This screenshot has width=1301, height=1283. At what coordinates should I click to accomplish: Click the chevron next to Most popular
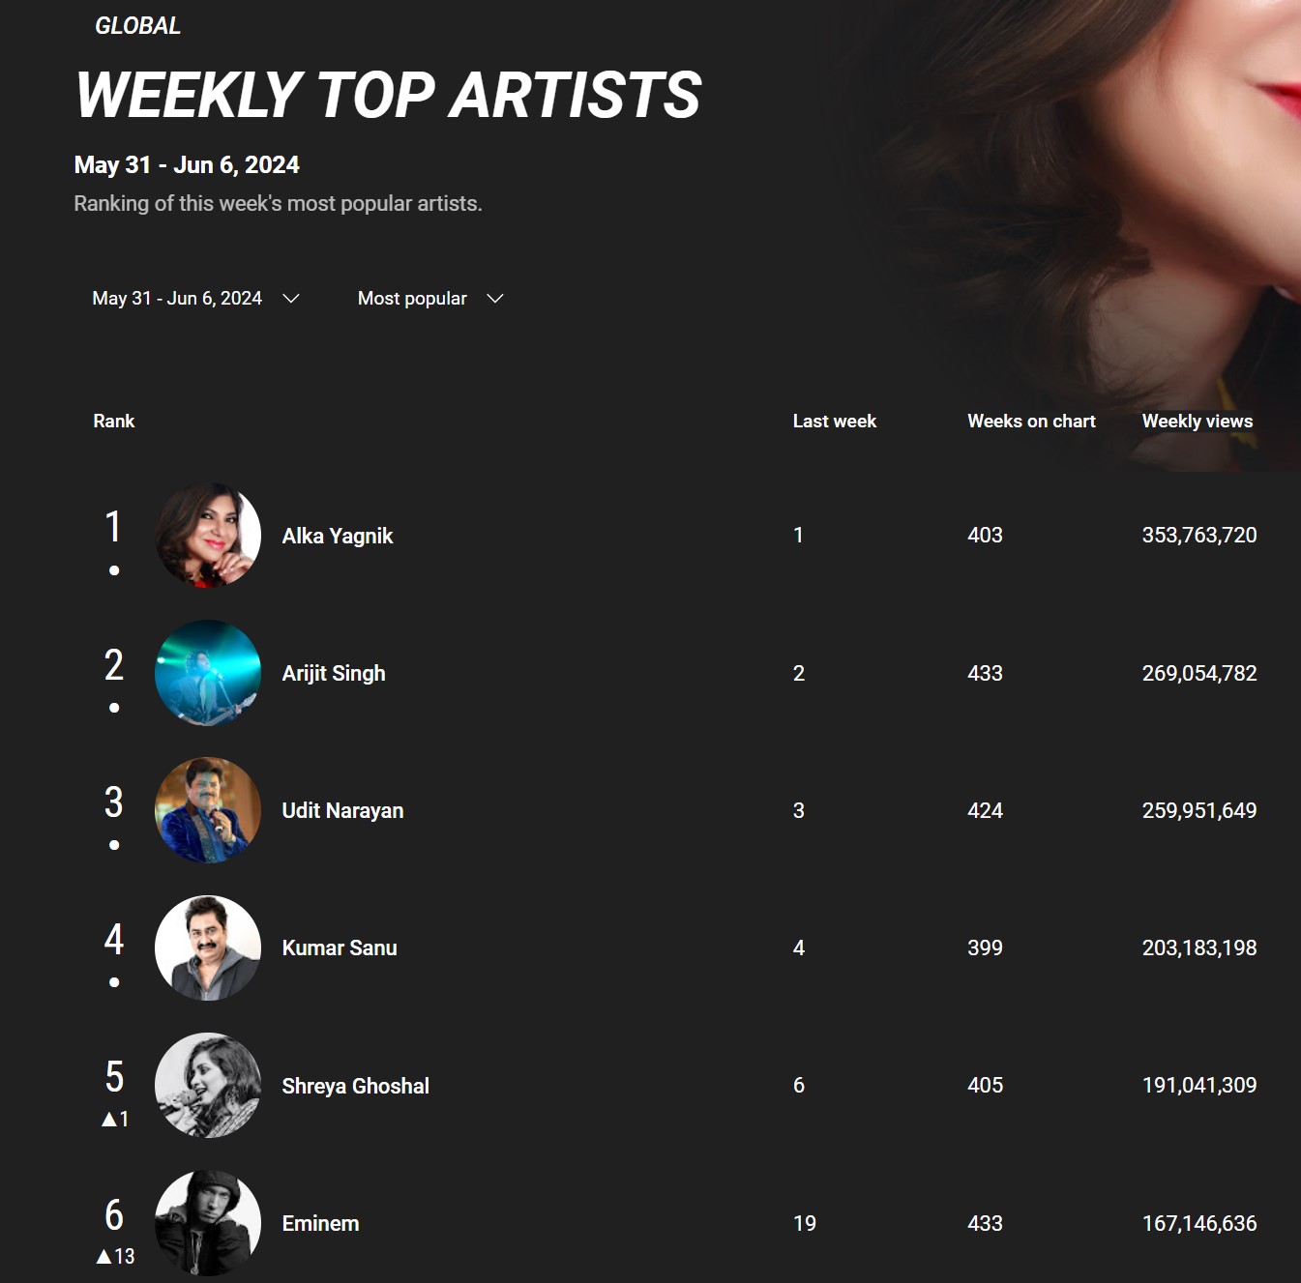pyautogui.click(x=495, y=299)
